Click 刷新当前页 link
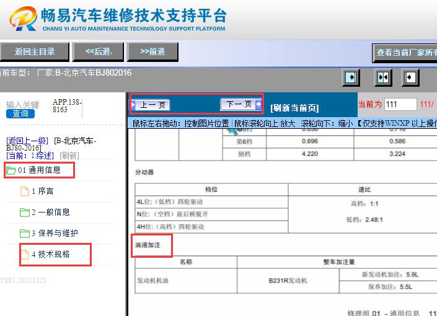Image resolution: width=437 pixels, height=316 pixels. point(294,108)
